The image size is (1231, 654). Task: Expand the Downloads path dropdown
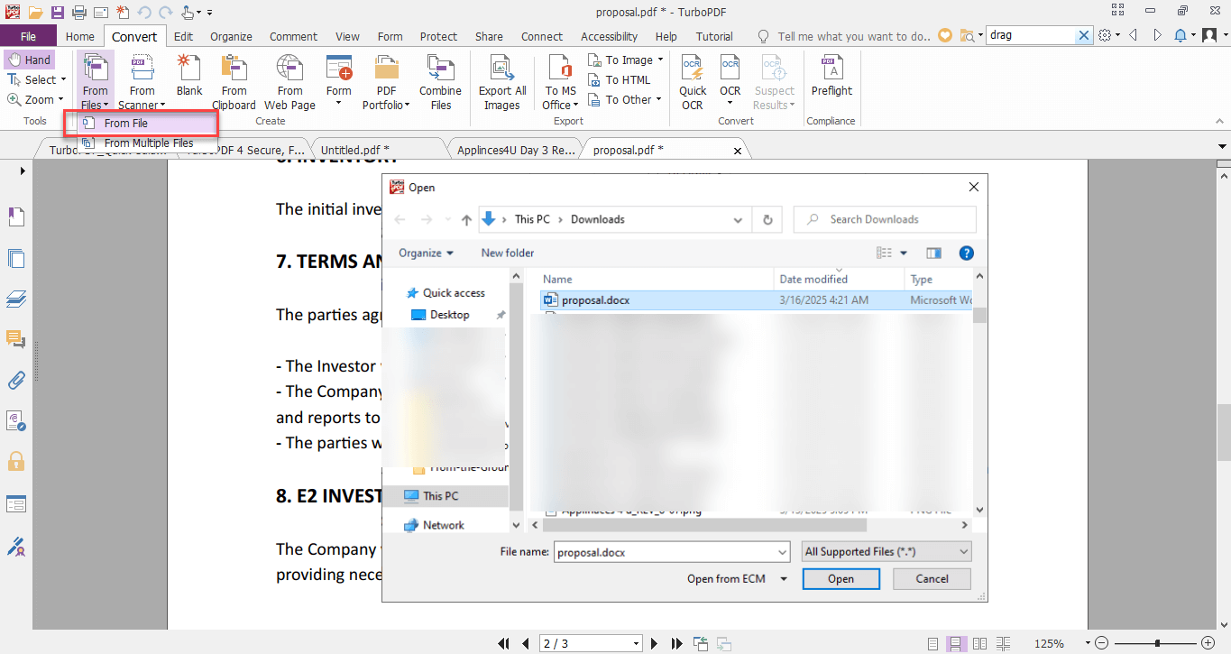coord(738,219)
